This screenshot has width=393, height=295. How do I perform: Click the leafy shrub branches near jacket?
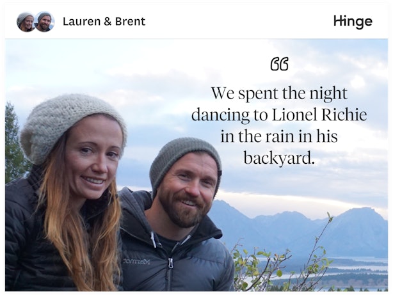point(276,263)
